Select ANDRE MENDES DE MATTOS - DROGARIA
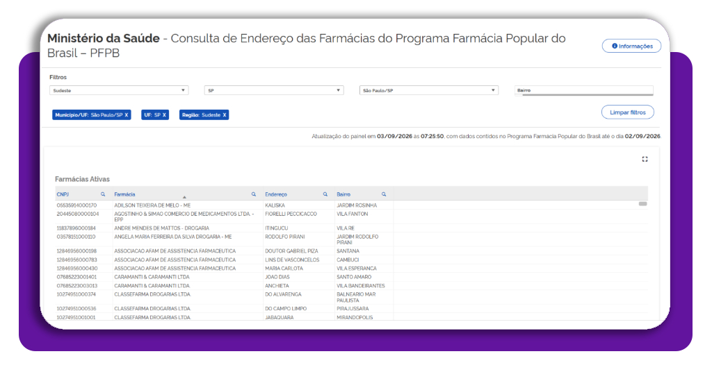The width and height of the screenshot is (712, 372). click(x=161, y=228)
